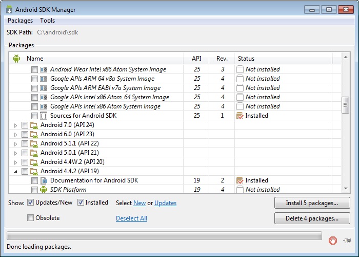
Task: Click the SDK Platform Android robot icon
Action: pos(44,190)
